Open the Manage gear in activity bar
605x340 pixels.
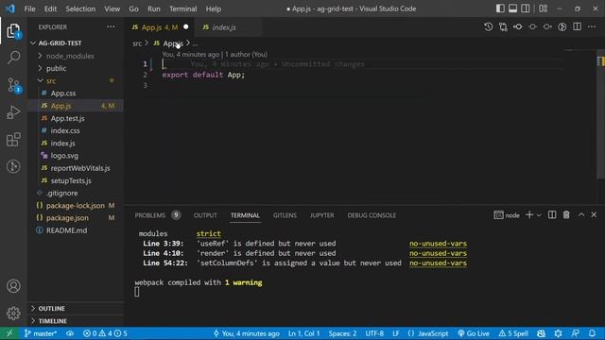click(x=13, y=313)
